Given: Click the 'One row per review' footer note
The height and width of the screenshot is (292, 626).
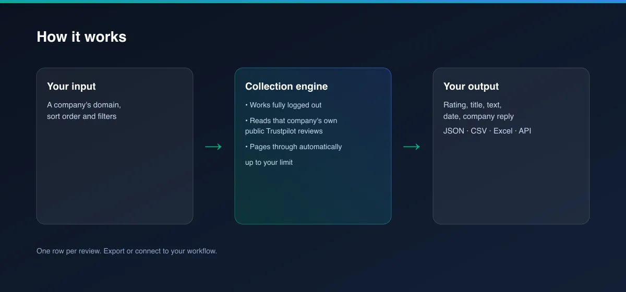Looking at the screenshot, I should [x=127, y=251].
